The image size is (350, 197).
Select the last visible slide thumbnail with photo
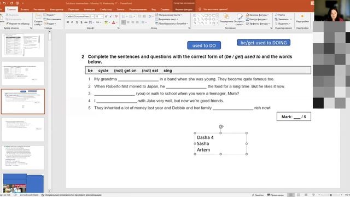click(x=23, y=183)
